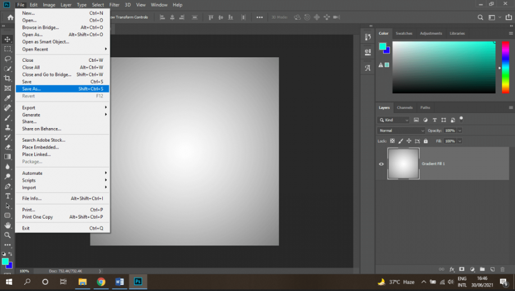Choose Save As from File menu

pyautogui.click(x=62, y=89)
